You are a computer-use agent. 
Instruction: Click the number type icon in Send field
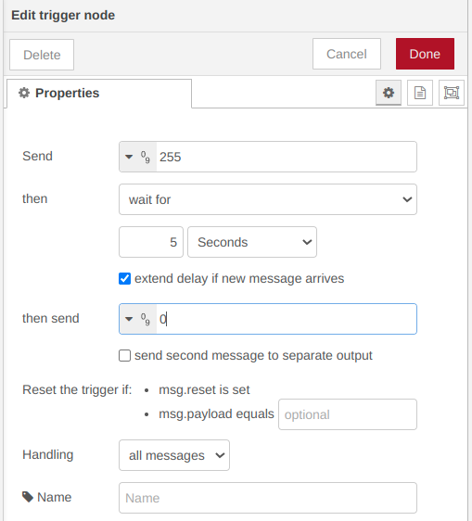pos(146,157)
